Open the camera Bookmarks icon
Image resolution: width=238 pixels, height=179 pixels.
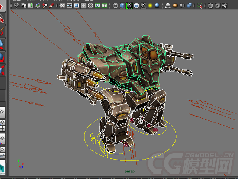tap(30, 6)
